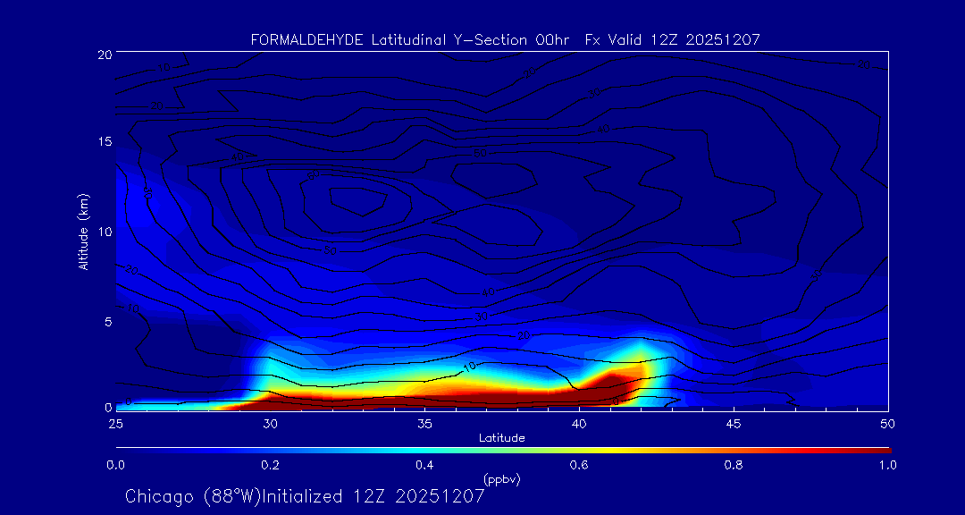Select the 45 tick on the latitude axis

coord(734,423)
